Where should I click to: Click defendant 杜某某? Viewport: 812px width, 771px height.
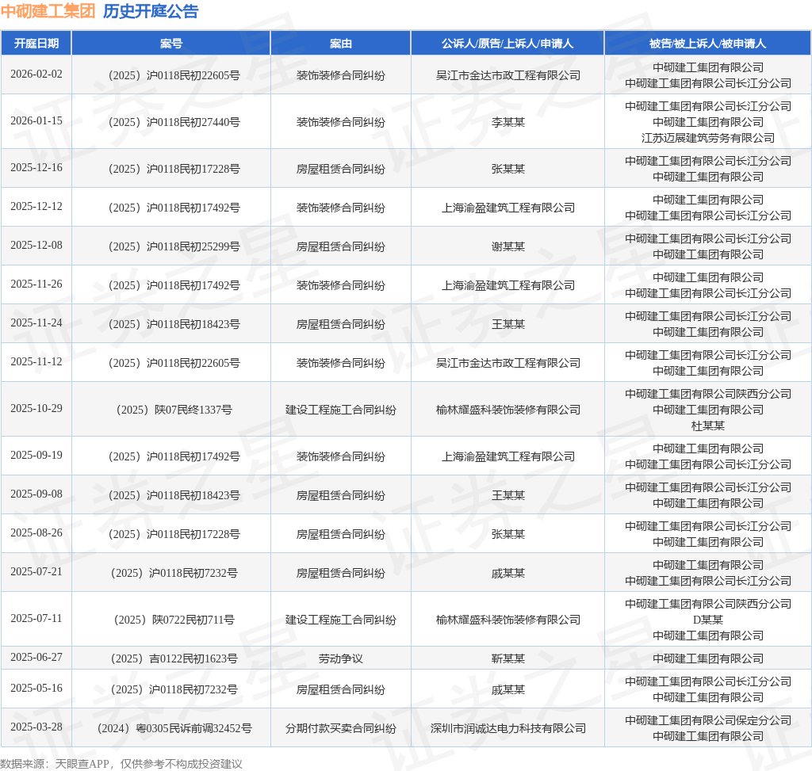[x=708, y=426]
